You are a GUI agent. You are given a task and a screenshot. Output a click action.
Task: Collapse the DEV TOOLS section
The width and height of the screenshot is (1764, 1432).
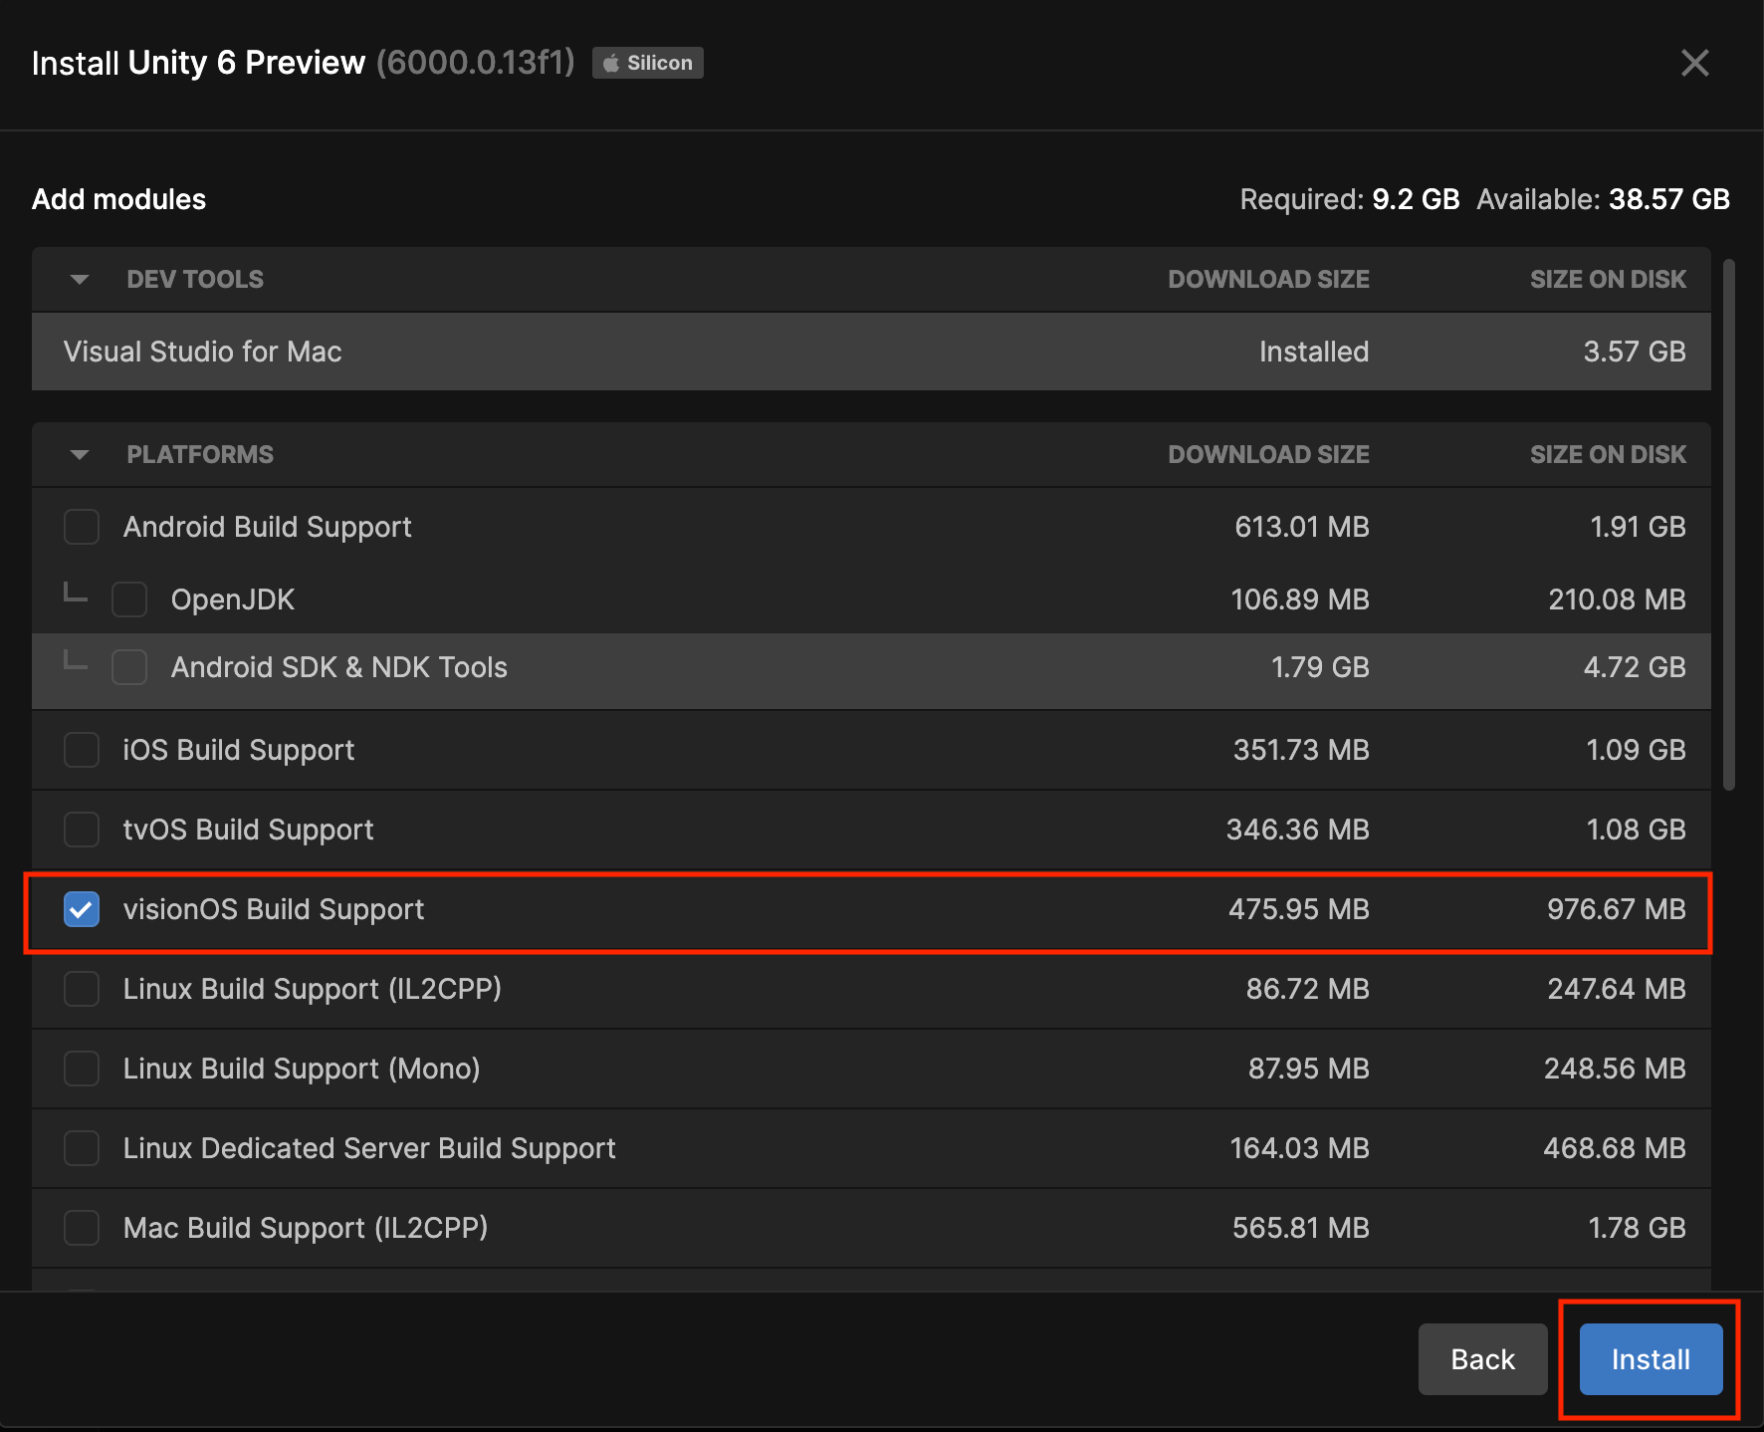80,280
